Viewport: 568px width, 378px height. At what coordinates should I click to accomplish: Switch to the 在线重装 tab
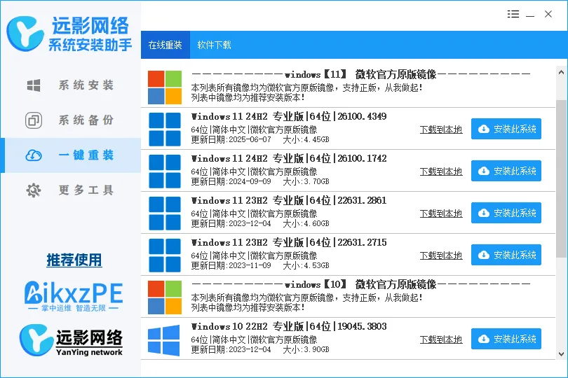165,45
